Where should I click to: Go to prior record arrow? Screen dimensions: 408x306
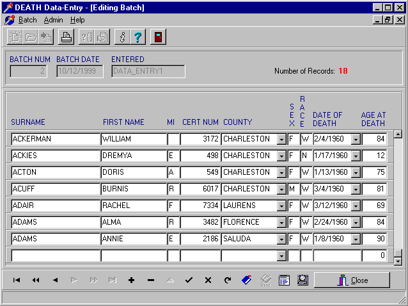point(55,280)
